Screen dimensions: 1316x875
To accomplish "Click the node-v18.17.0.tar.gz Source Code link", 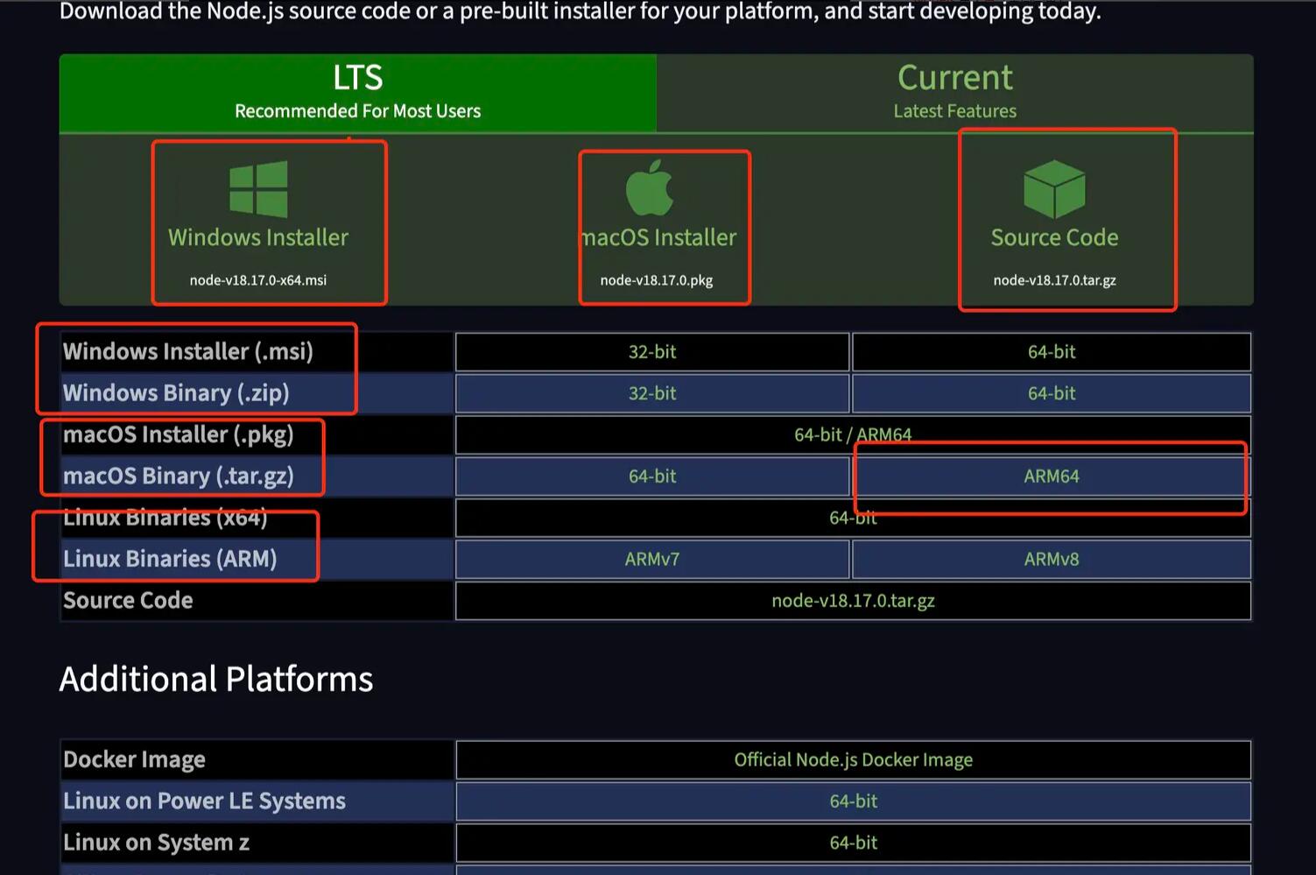I will point(852,601).
